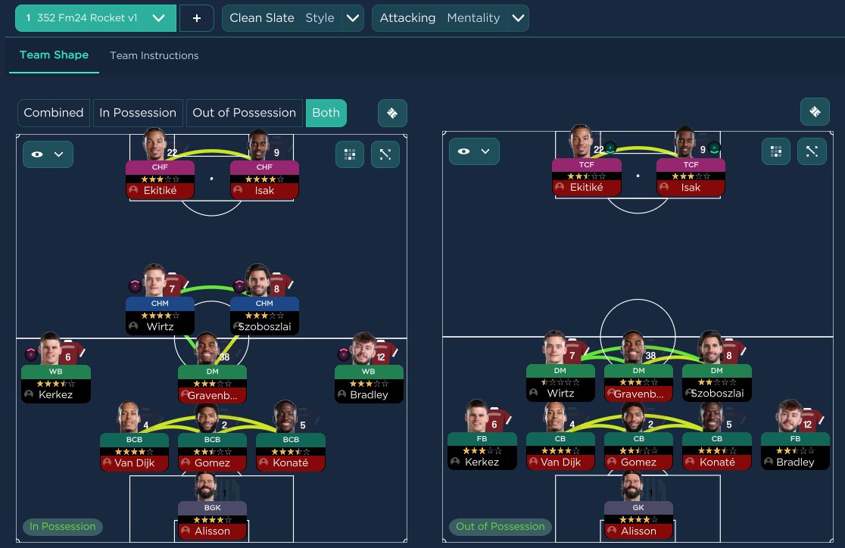Click Szoboszlai name under DM role
The width and height of the screenshot is (845, 548).
(x=717, y=394)
